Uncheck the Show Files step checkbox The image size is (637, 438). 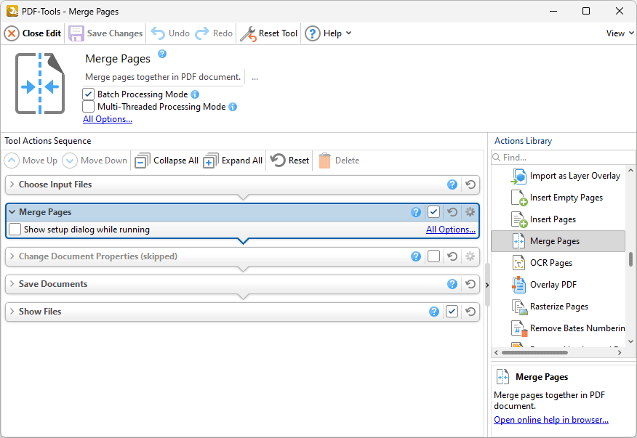[452, 312]
